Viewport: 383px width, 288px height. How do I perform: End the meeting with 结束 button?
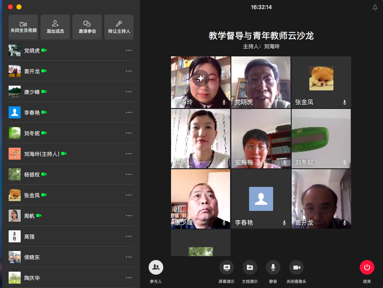tap(367, 267)
